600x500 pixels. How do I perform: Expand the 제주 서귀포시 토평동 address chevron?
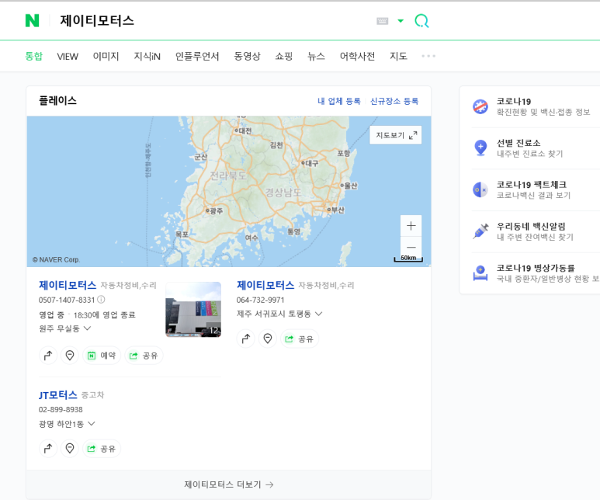click(x=318, y=314)
